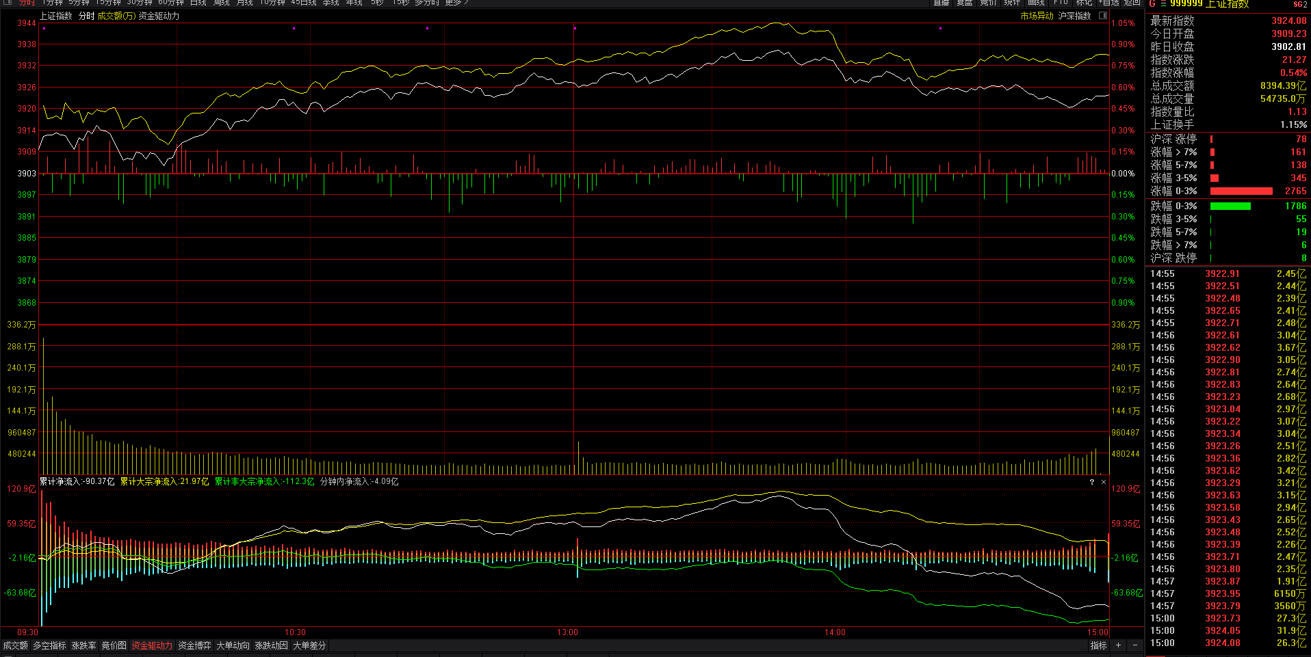Close the 资金驱动力 indicator sub-panel
The image size is (1311, 657).
1103,482
